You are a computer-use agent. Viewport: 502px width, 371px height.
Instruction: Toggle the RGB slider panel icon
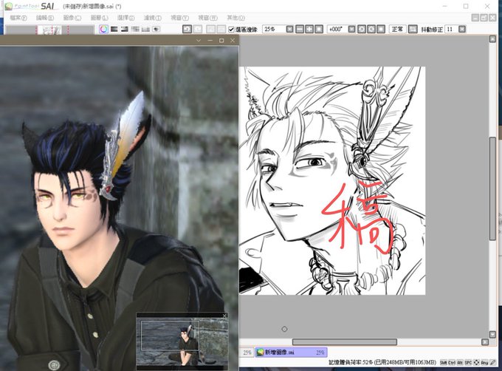(114, 29)
